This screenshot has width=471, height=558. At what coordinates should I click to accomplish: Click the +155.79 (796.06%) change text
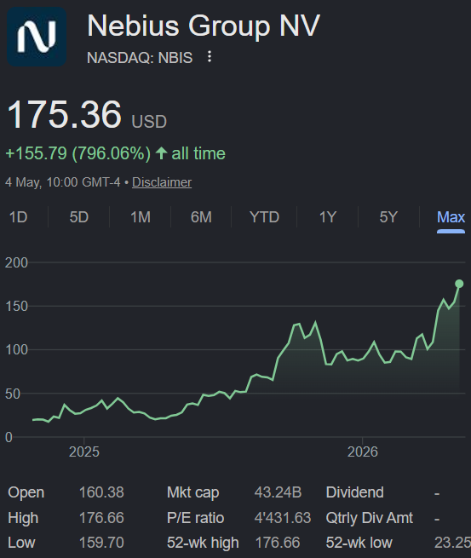tap(78, 153)
